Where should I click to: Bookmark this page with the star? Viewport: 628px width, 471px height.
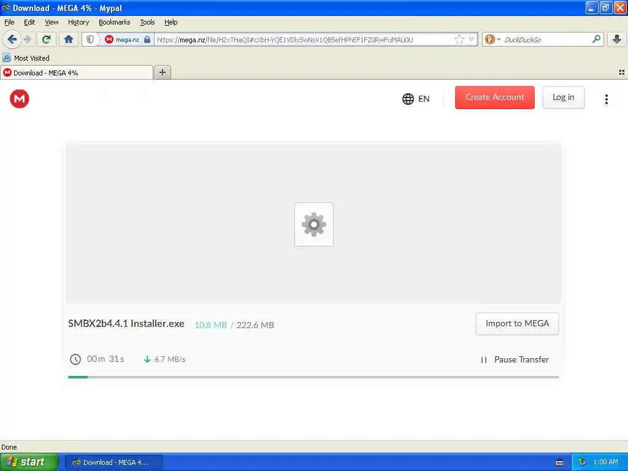click(x=459, y=39)
